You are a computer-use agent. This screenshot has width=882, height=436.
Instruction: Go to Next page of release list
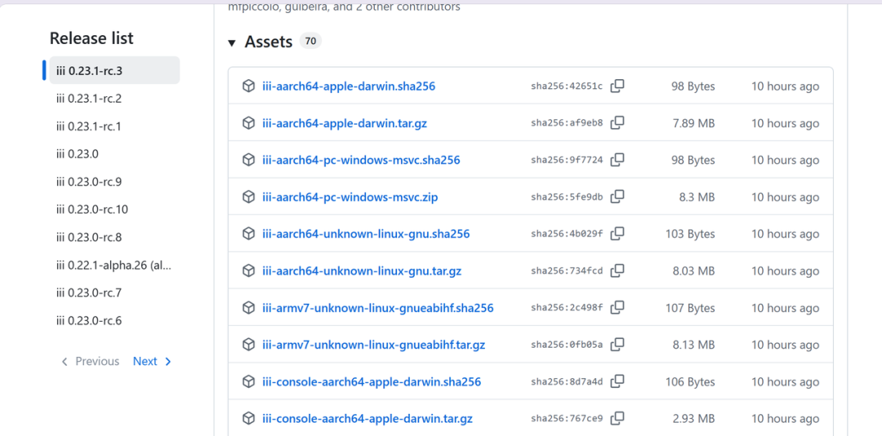152,361
